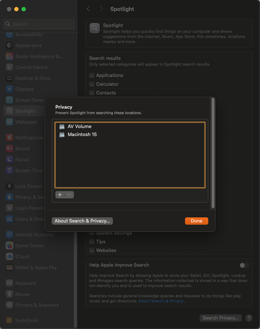Click the settings Search field

pyautogui.click(x=39, y=24)
